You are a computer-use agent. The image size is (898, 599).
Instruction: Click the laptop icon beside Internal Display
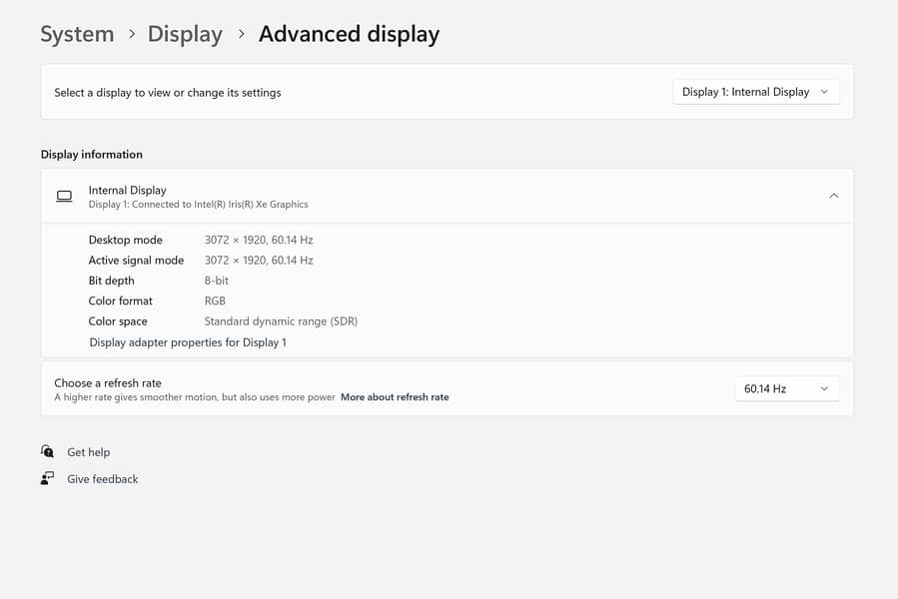(x=64, y=197)
